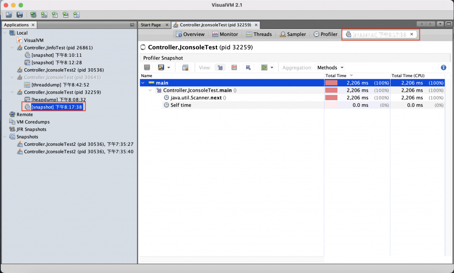Select Controller.JconsoleTest2 (pid 30536), 下午7:35:40 snapshot

(78, 152)
